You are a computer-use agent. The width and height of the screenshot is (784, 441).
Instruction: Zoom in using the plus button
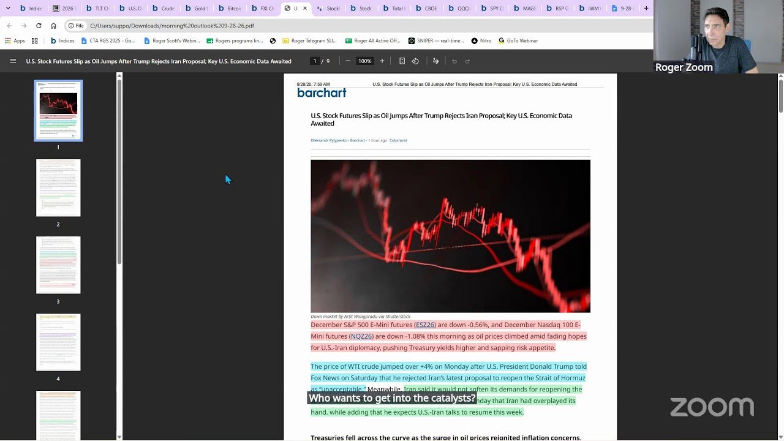pos(382,61)
